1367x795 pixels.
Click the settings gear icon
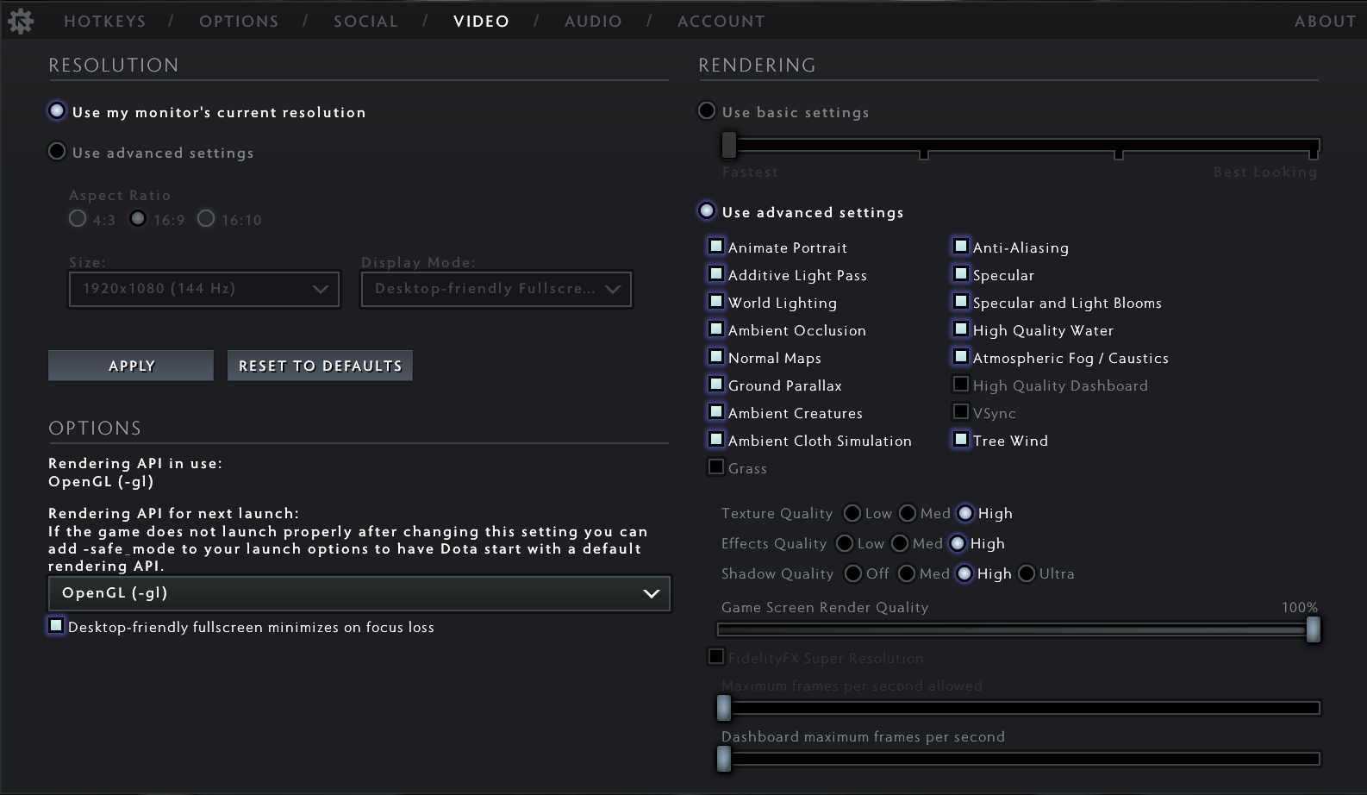[20, 21]
